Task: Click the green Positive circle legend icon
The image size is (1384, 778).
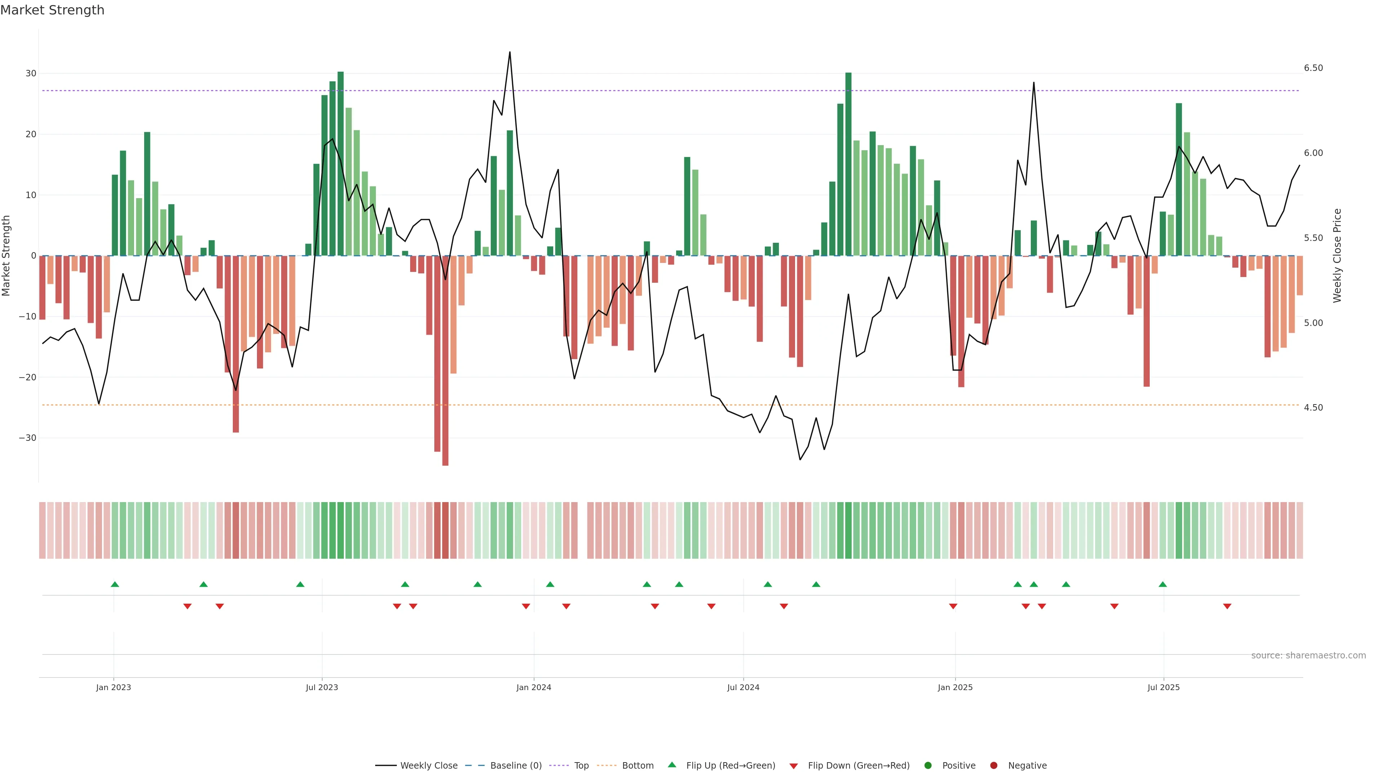Action: tap(928, 765)
